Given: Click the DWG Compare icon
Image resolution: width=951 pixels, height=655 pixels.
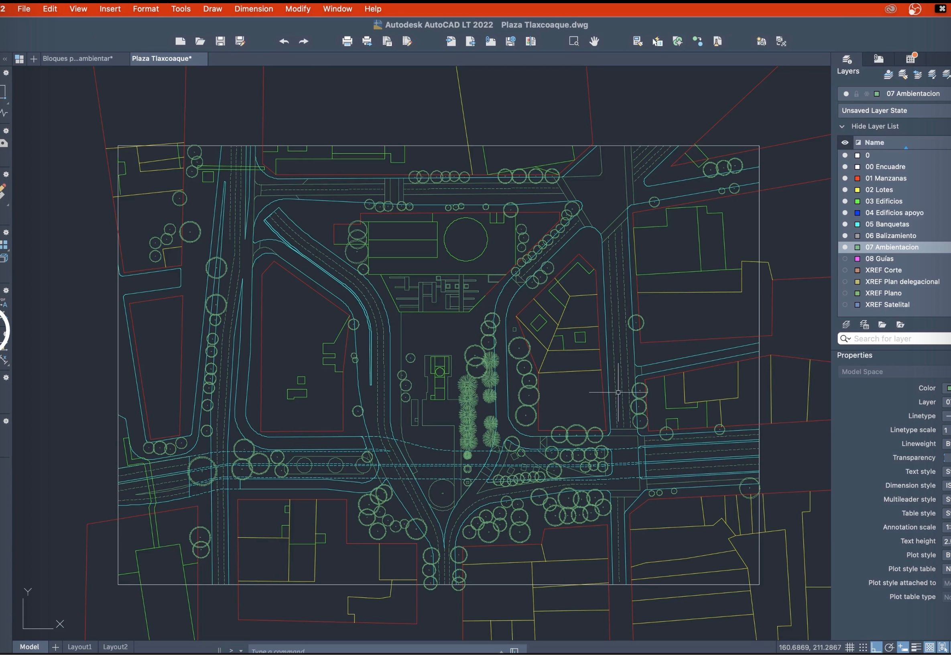Looking at the screenshot, I should coord(531,41).
